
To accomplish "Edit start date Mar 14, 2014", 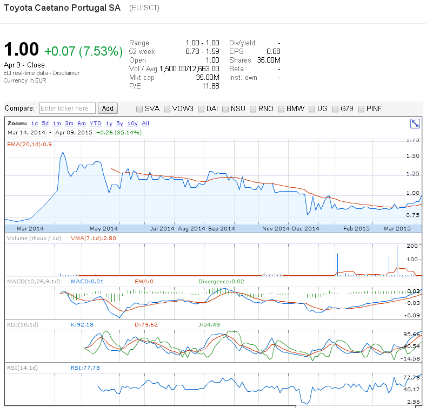I will [26, 133].
